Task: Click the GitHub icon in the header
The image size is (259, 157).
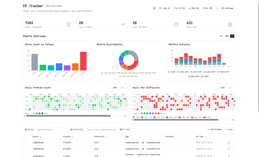Action: pos(154,8)
